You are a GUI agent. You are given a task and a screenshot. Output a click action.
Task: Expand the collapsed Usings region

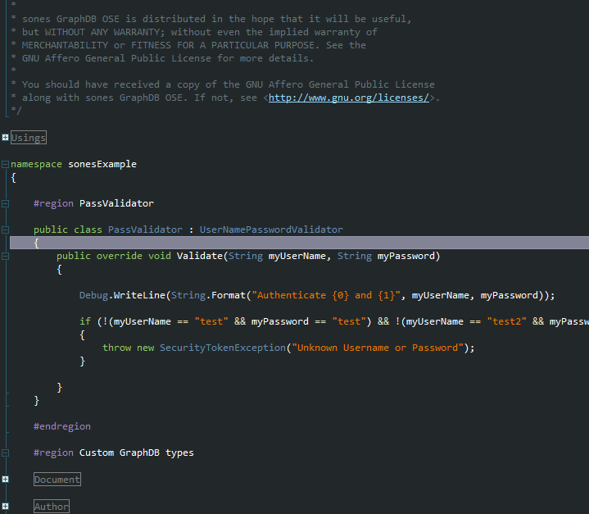(x=5, y=138)
